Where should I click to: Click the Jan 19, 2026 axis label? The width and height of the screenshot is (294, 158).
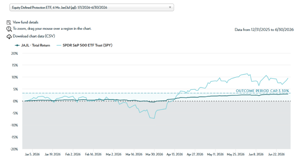click(x=53, y=154)
